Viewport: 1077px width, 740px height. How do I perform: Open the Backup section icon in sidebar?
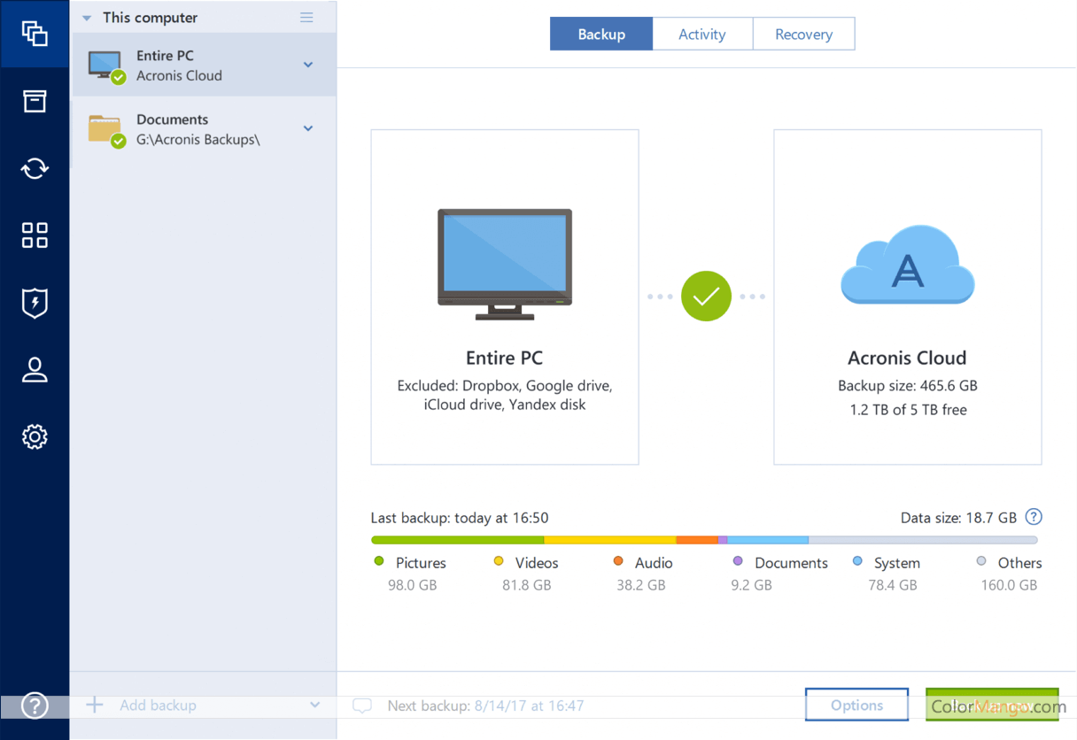point(35,34)
